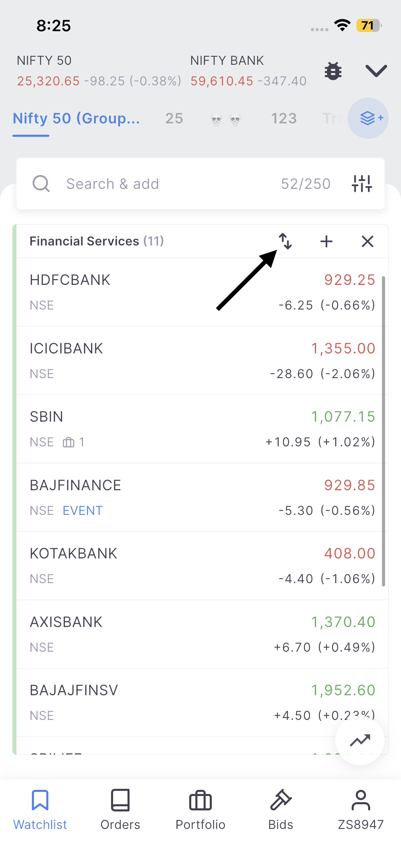Select the watchlist tab named 25
The width and height of the screenshot is (401, 868).
[174, 119]
